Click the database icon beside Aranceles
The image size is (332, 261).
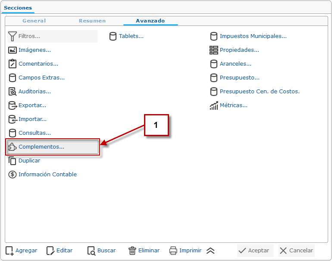click(x=213, y=64)
